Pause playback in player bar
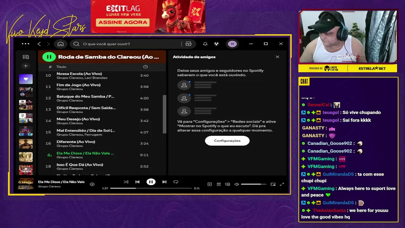The image size is (405, 228). pyautogui.click(x=151, y=182)
